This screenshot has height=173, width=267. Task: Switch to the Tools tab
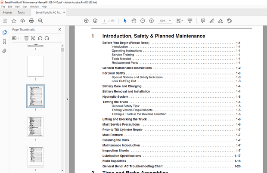21,12
